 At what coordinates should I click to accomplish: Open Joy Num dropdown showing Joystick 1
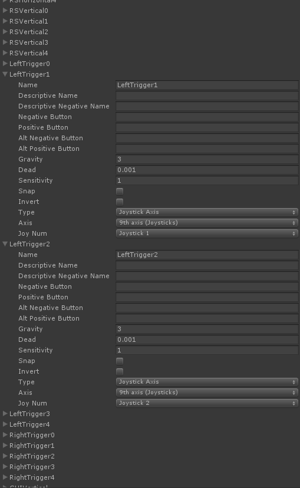click(207, 233)
